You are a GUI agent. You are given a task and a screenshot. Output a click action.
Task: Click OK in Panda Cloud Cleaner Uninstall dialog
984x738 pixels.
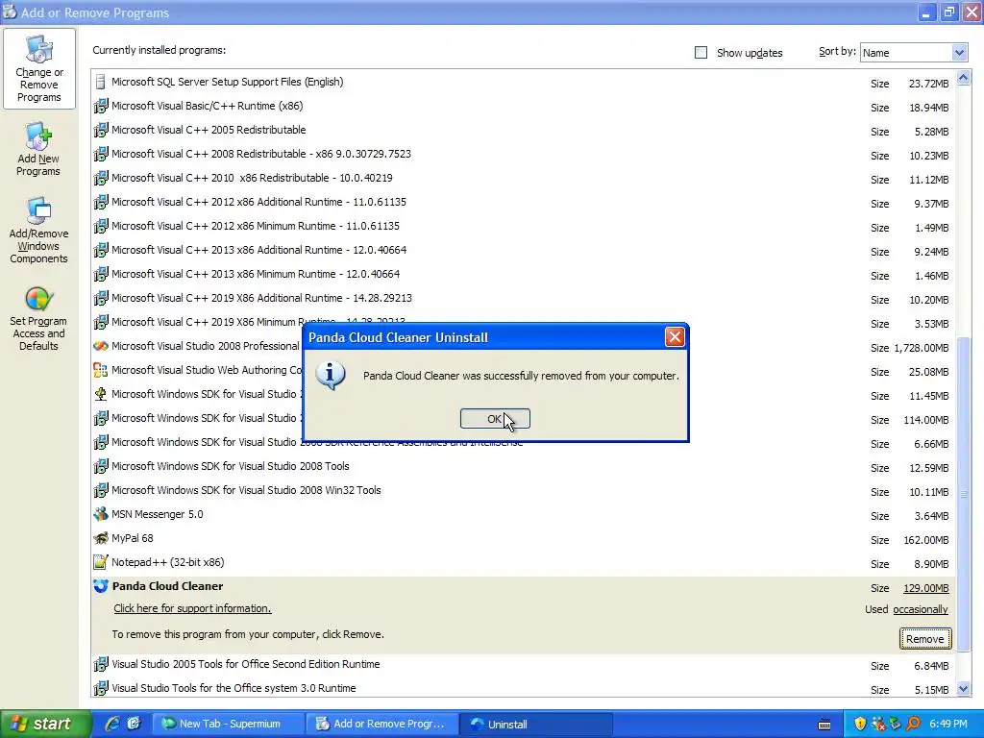point(495,419)
